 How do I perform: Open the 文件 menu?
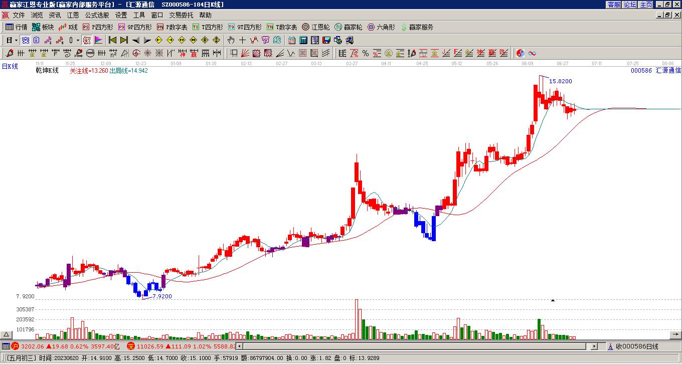(x=19, y=16)
